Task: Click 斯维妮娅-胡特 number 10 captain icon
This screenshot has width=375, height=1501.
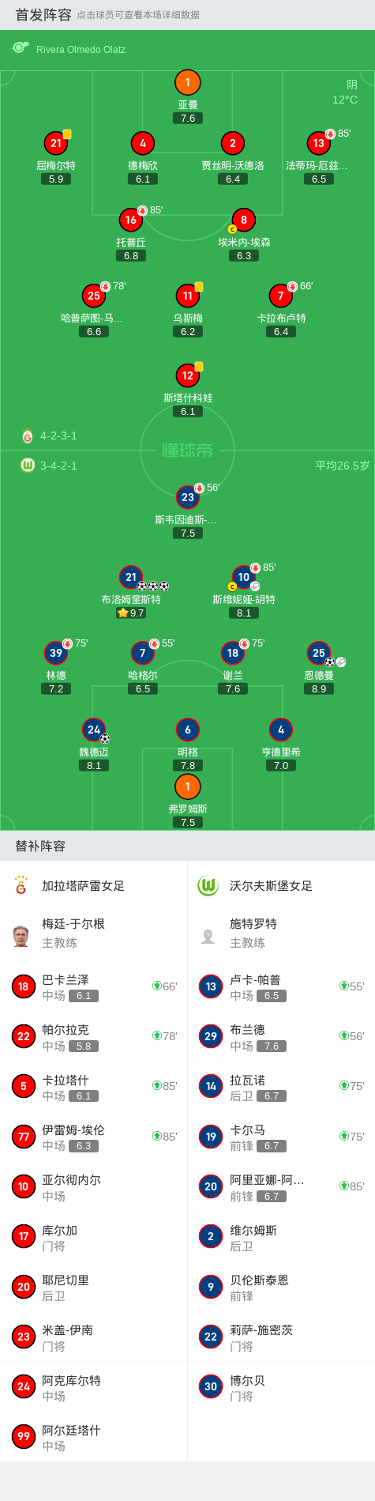Action: pos(244,577)
